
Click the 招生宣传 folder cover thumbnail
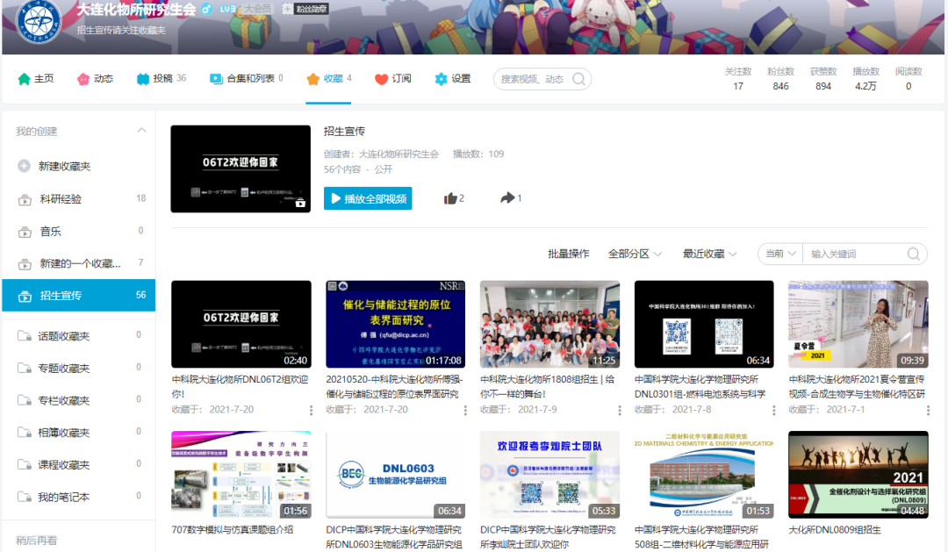pyautogui.click(x=241, y=168)
